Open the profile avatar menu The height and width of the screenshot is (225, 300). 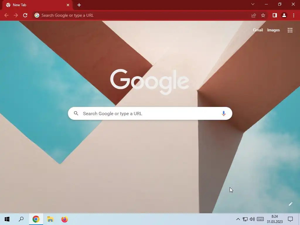[x=284, y=15]
